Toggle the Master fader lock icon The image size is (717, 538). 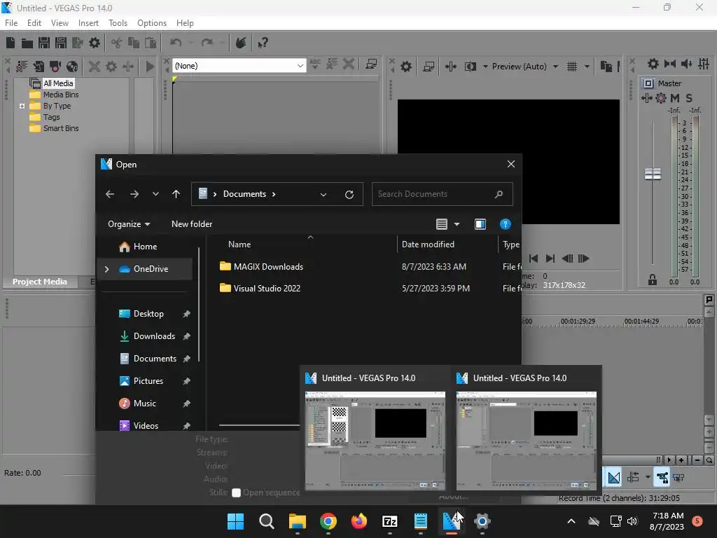click(x=653, y=280)
